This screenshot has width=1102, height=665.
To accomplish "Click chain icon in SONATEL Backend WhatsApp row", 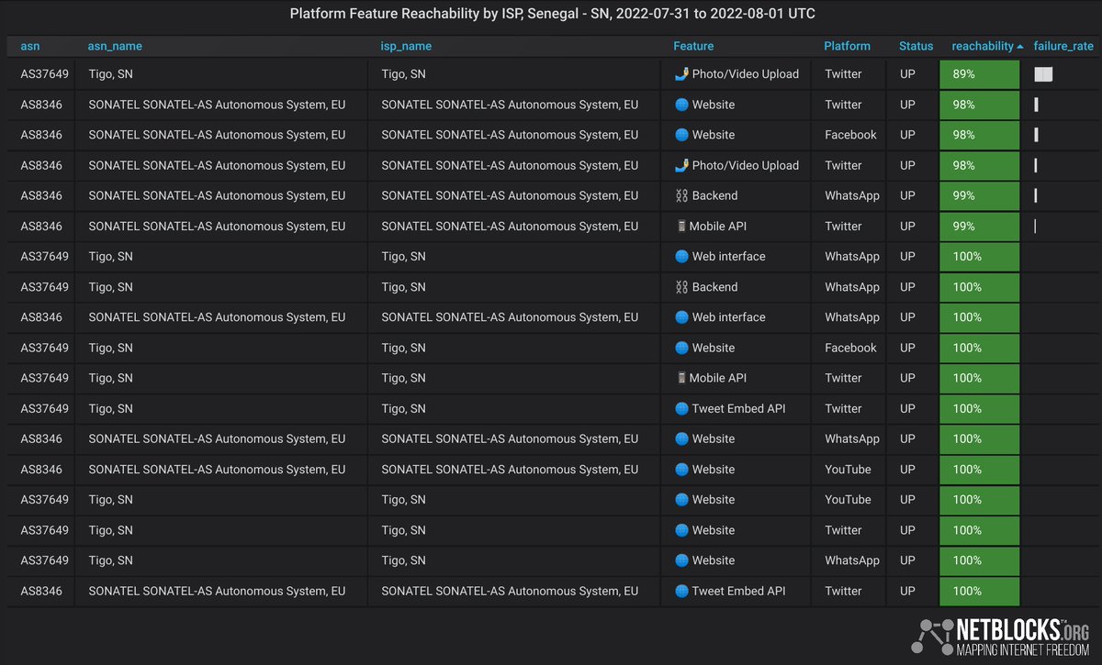I will 681,195.
